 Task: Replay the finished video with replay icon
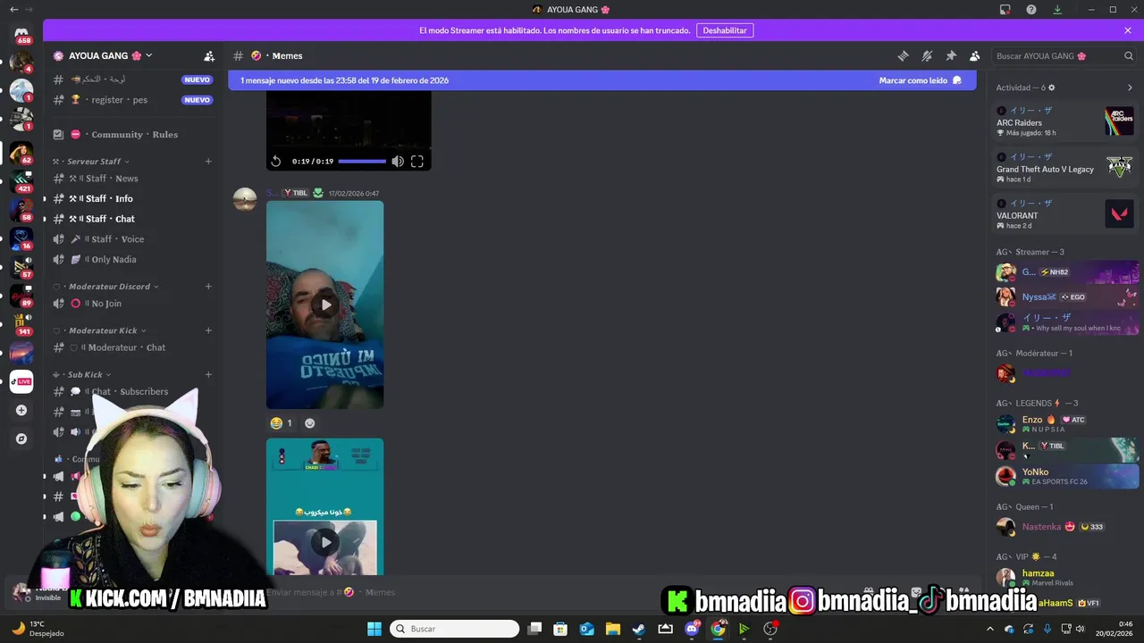(x=276, y=162)
